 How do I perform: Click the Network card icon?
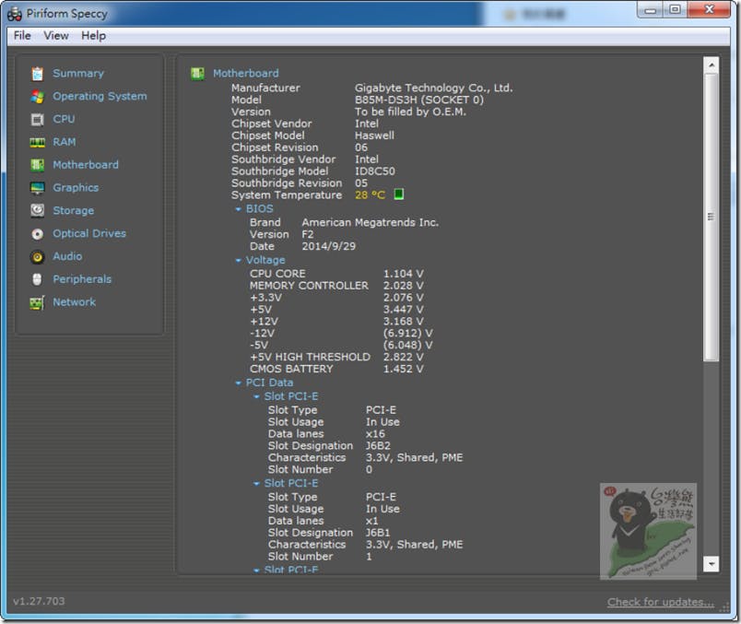click(38, 302)
